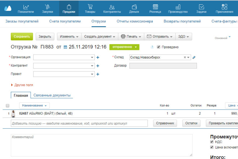Click the Проверить комплект button

[x=222, y=123]
